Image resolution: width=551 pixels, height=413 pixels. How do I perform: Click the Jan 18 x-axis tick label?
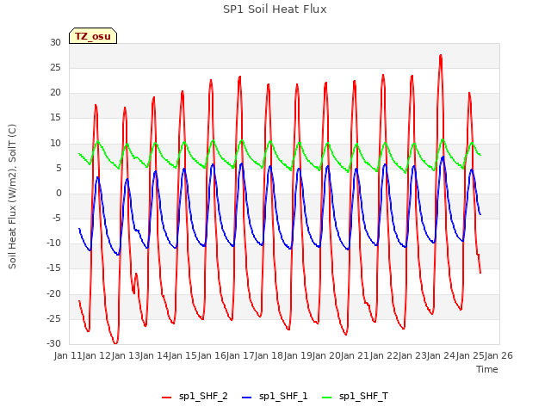click(269, 355)
